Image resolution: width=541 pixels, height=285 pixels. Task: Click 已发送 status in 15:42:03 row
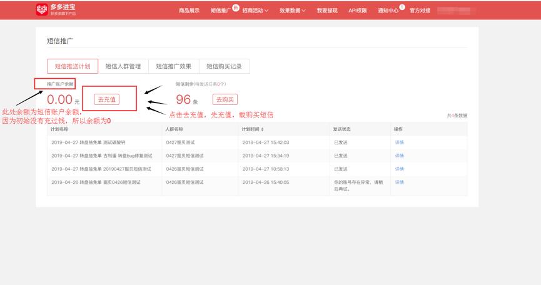click(x=340, y=142)
